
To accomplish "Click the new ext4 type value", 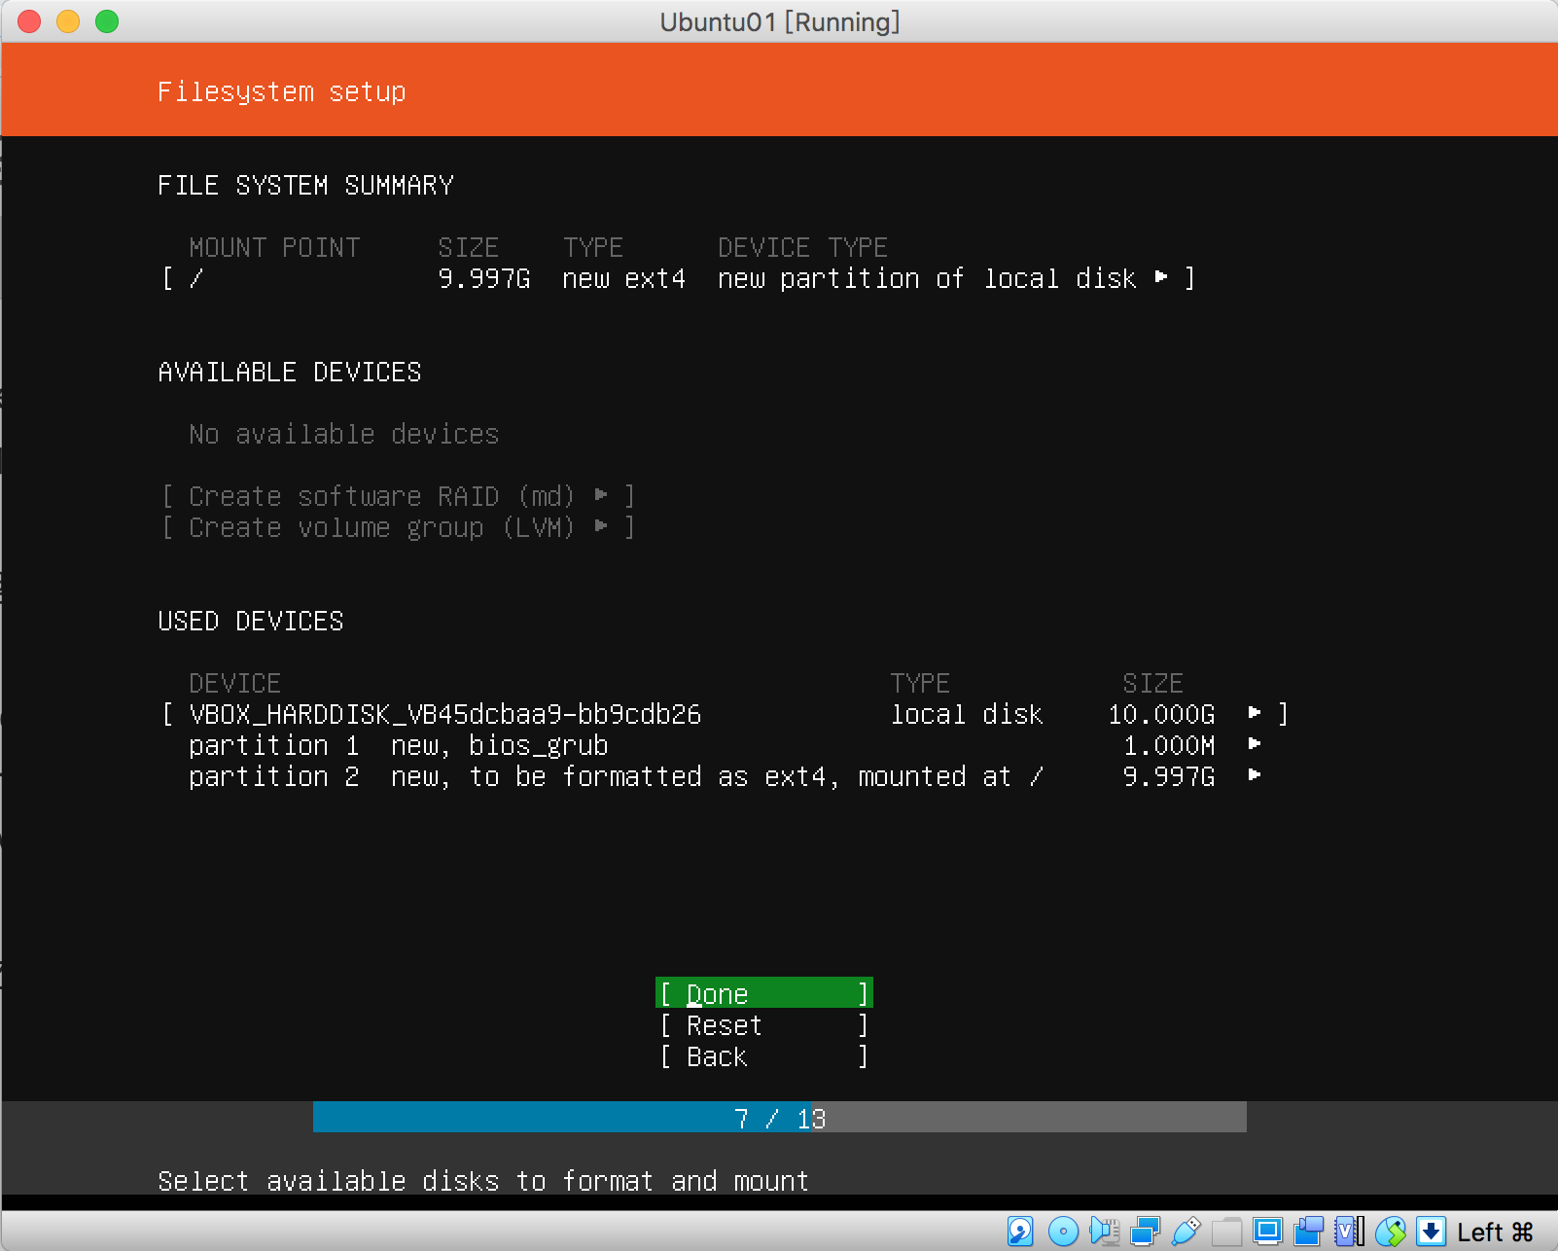I will [x=624, y=278].
